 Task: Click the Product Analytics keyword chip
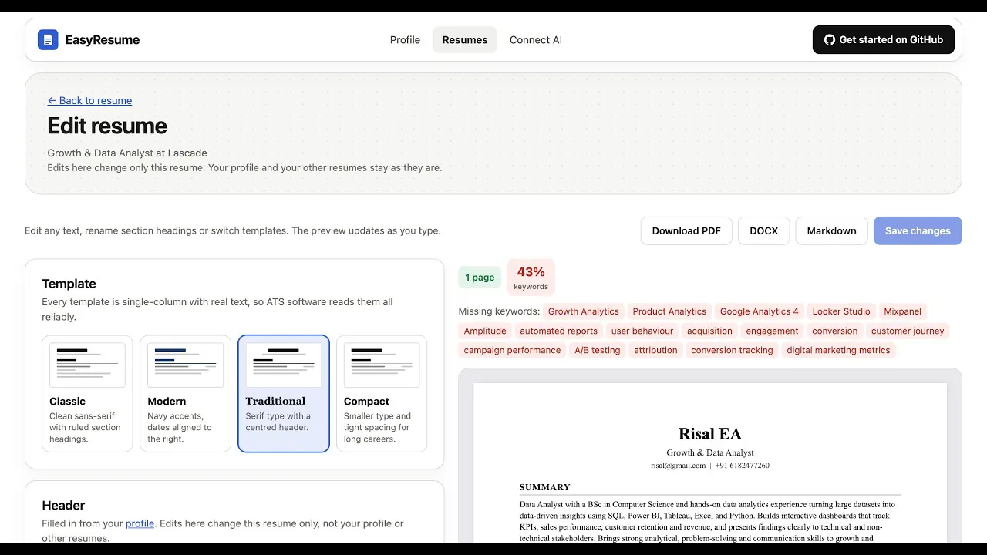pos(669,311)
